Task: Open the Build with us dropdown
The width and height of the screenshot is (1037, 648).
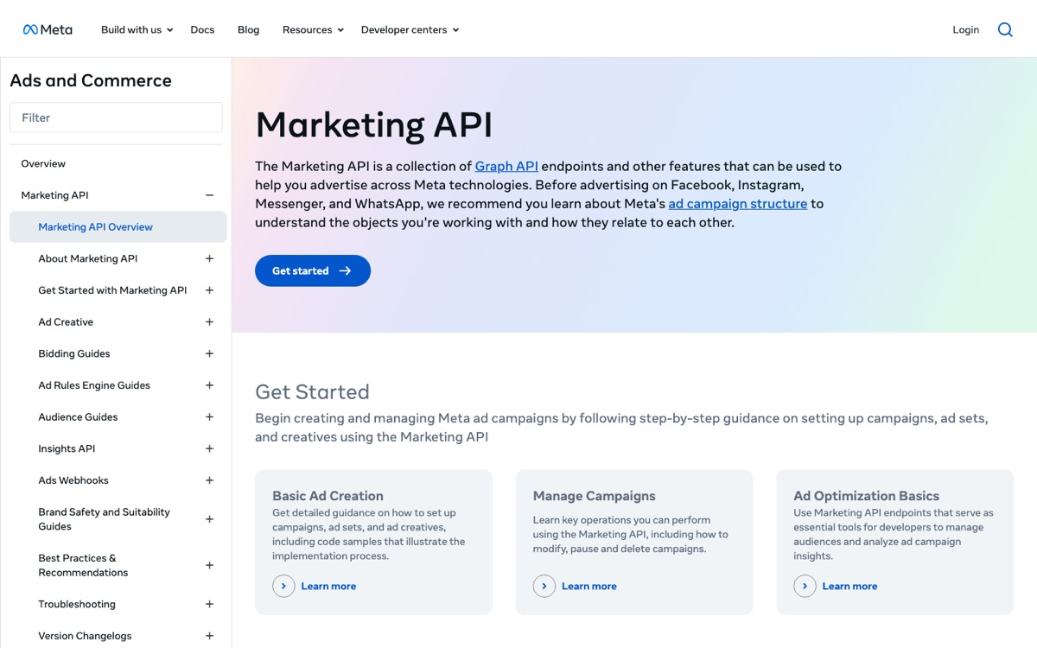Action: pyautogui.click(x=137, y=29)
